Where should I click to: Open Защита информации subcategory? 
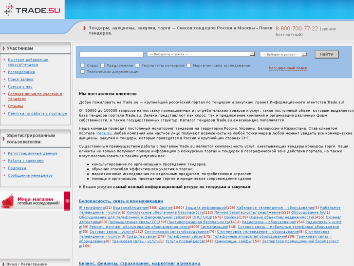point(205,207)
